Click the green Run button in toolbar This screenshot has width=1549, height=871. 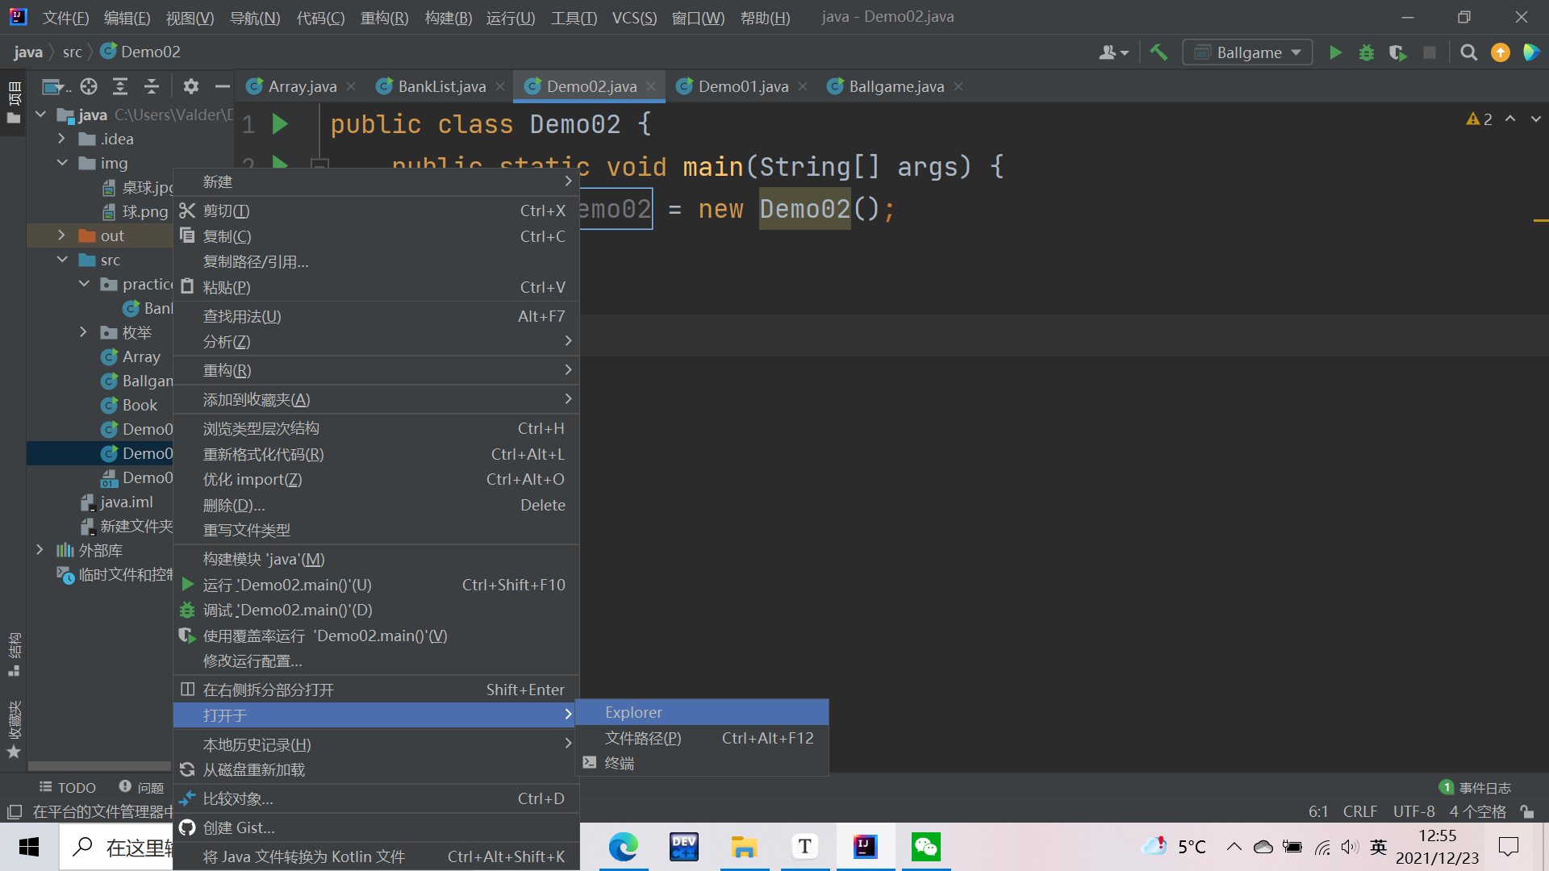click(1335, 52)
